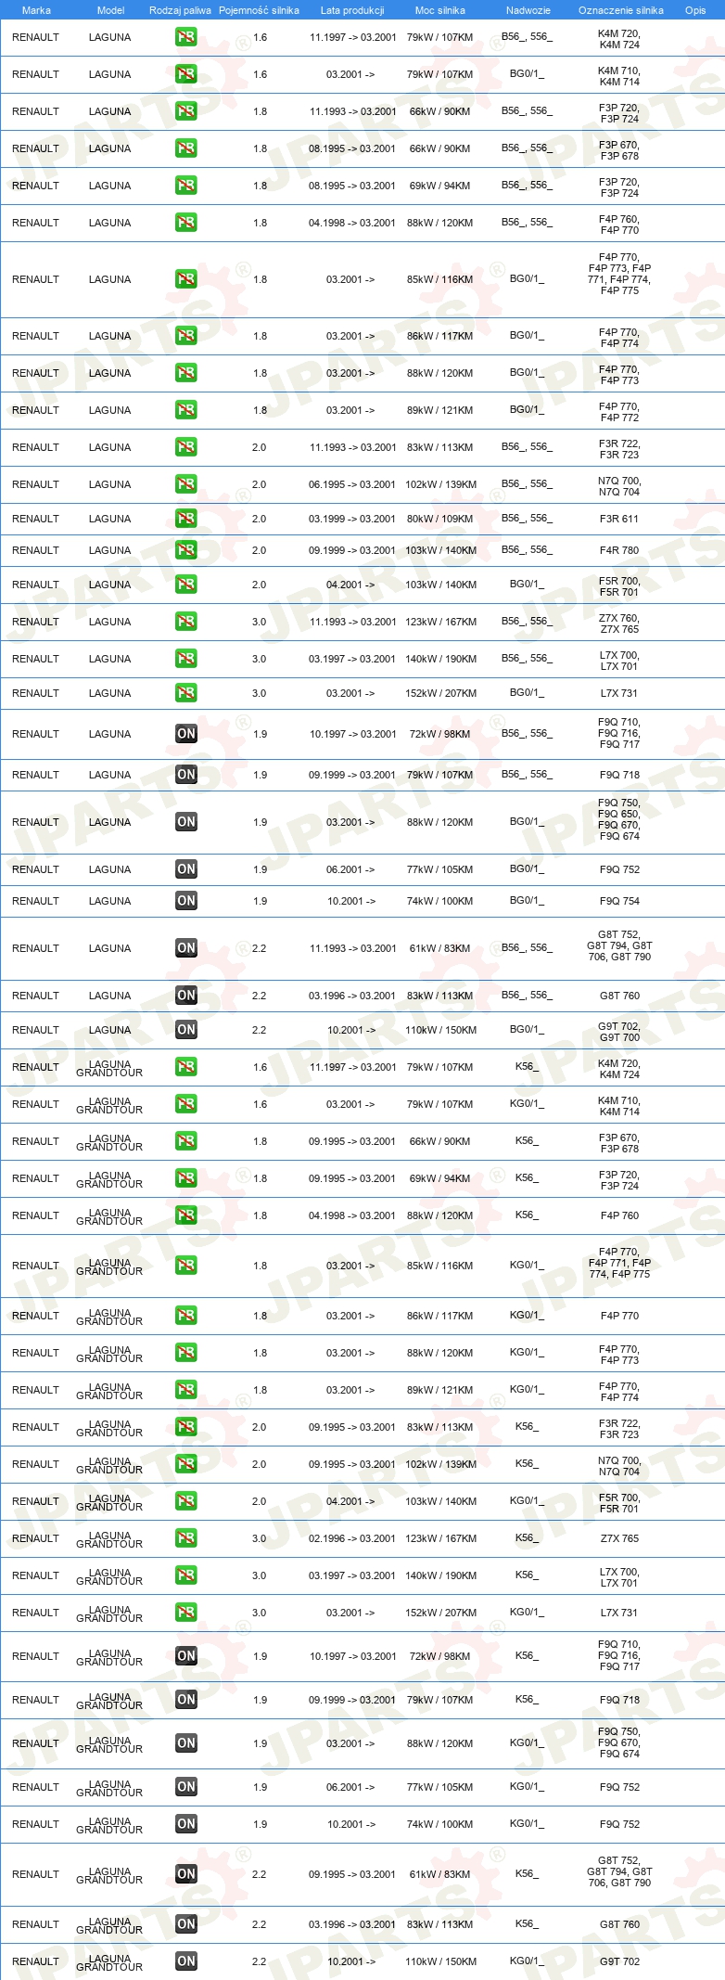This screenshot has height=1980, width=725.
Task: Select the ON icon in the F9Q 754 row
Action: (185, 901)
